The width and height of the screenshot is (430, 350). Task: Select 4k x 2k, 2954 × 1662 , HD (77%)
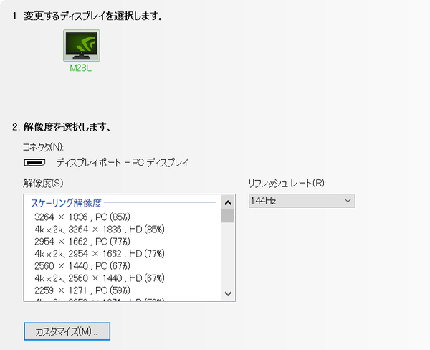pos(100,254)
